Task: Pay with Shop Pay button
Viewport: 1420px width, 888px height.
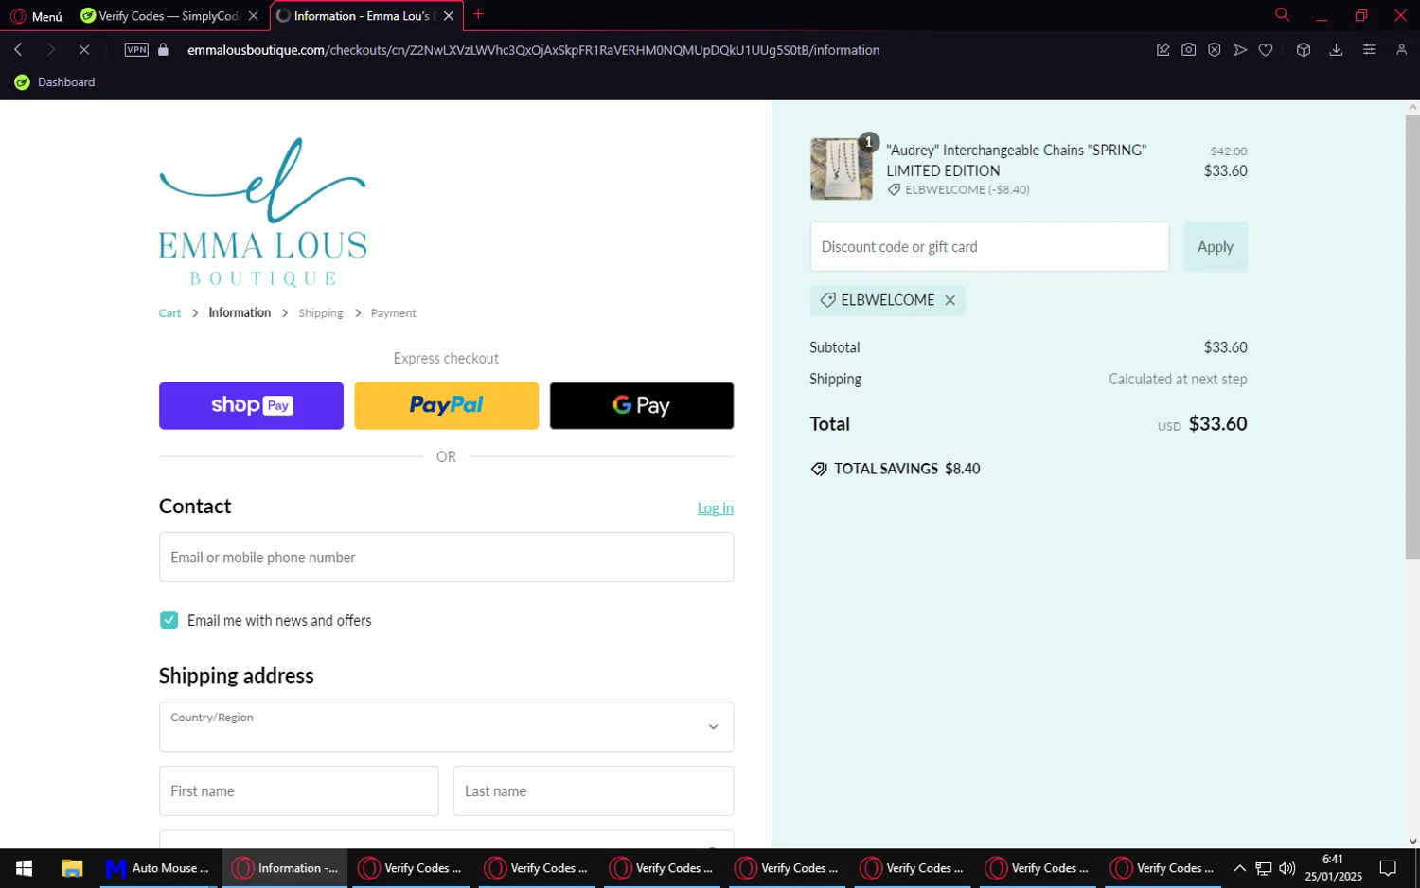Action: pos(251,405)
